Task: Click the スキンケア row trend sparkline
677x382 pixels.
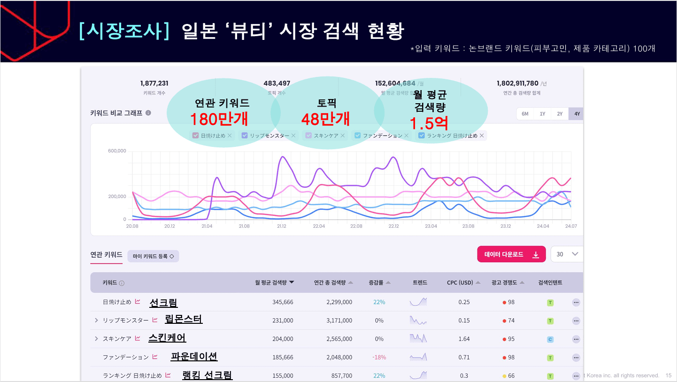Action: coord(418,338)
